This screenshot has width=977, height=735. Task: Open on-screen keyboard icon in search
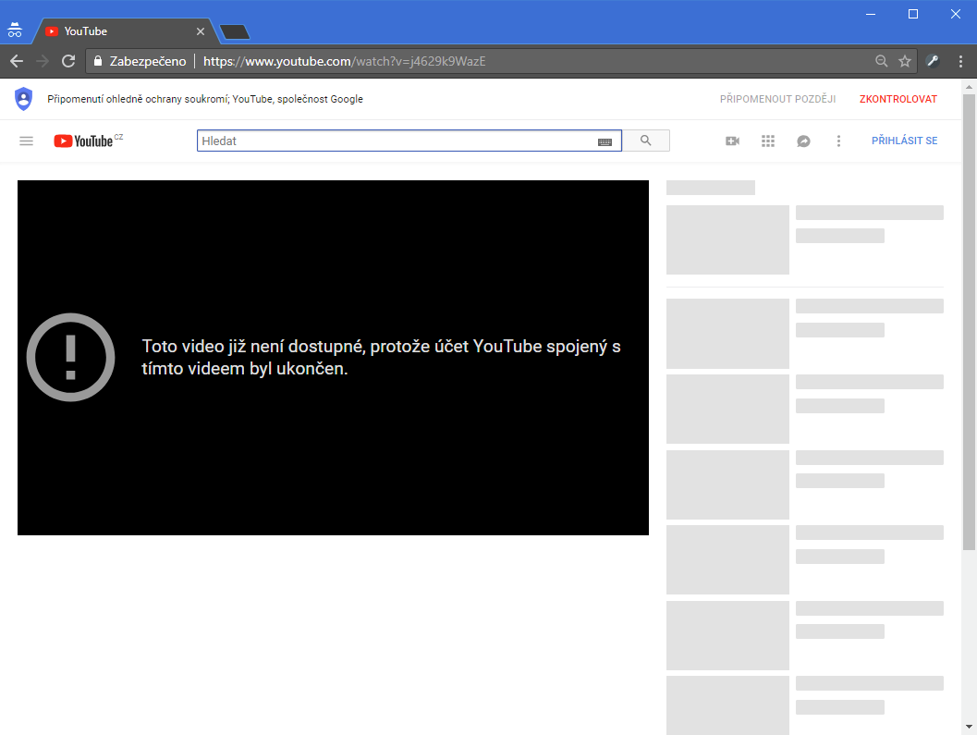(x=605, y=142)
